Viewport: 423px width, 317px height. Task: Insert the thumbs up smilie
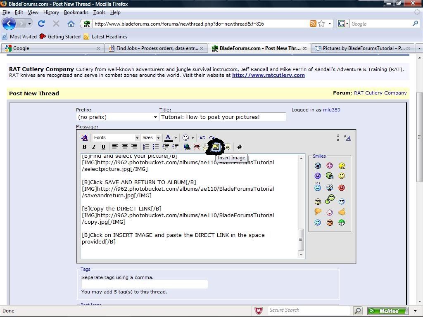342,212
